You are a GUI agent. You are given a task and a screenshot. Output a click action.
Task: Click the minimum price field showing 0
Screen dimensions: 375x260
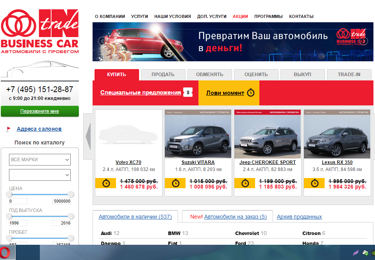click(x=18, y=201)
